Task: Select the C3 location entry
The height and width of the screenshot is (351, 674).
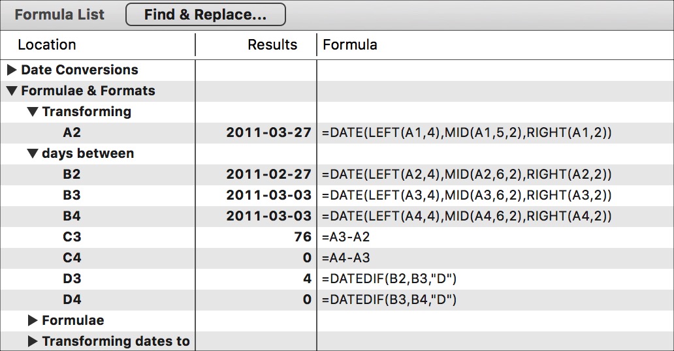Action: (72, 237)
